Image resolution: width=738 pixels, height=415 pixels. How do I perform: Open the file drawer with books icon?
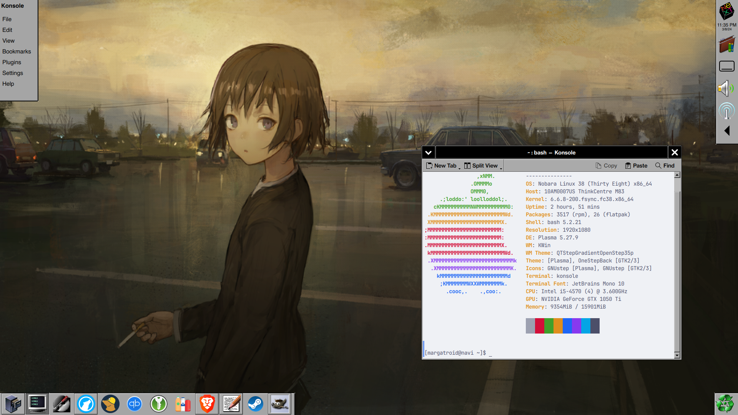point(726,45)
